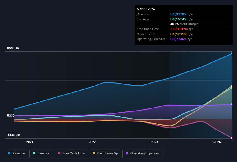Click the Free Cash Flow label in tooltip
This screenshot has width=237, height=162.
coord(148,29)
